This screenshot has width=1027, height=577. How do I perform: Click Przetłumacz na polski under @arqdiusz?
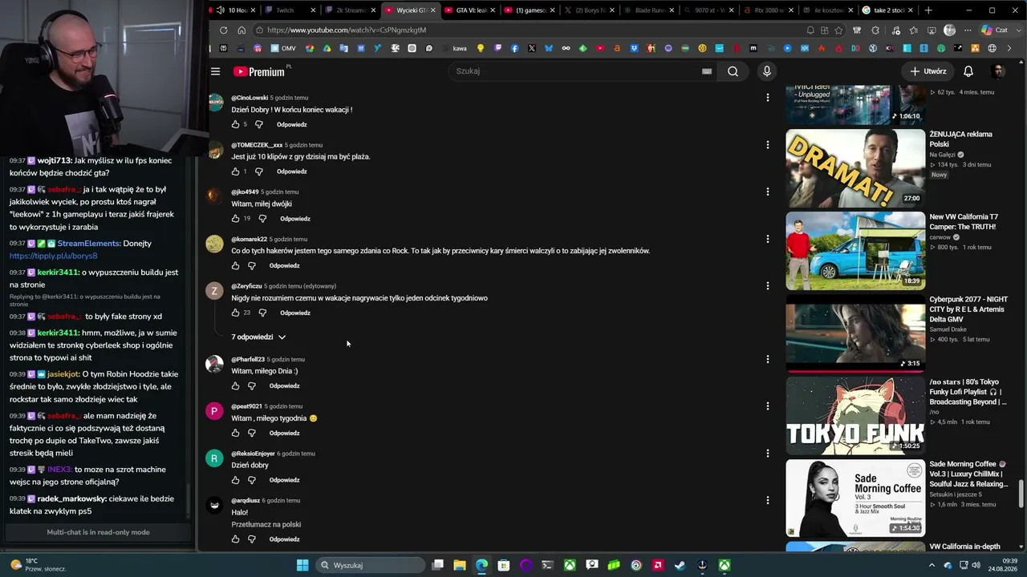(266, 524)
